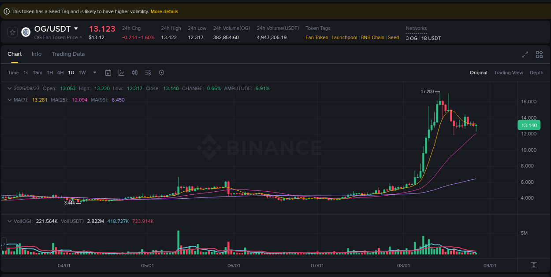
Task: Open the layout grid icon near fullscreen
Action: click(539, 55)
